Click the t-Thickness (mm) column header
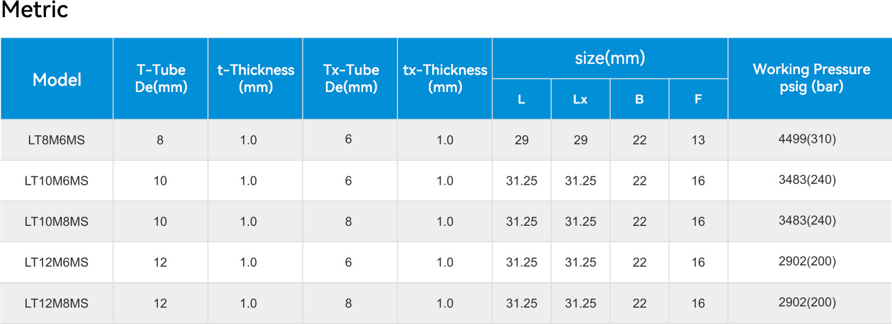The image size is (892, 324). [255, 79]
